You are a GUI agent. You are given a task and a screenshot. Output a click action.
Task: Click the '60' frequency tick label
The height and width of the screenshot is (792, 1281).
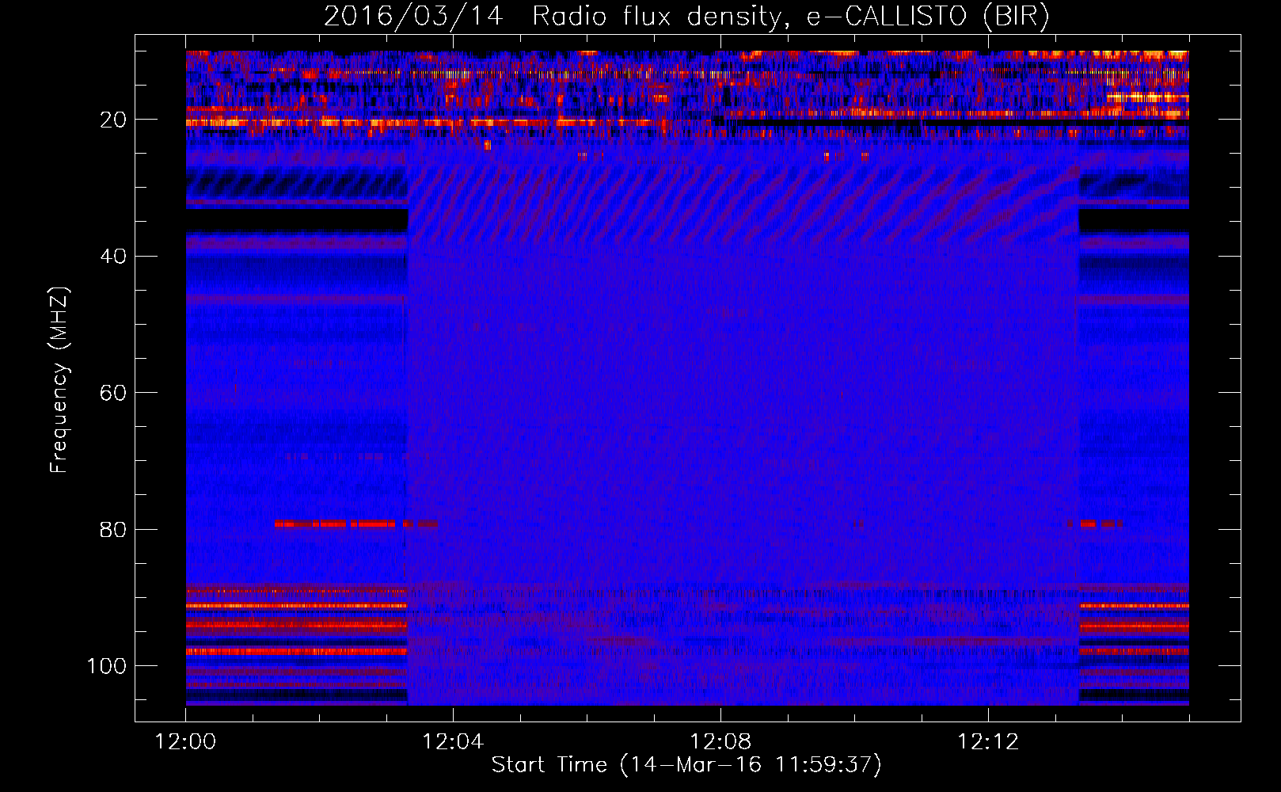coord(113,394)
